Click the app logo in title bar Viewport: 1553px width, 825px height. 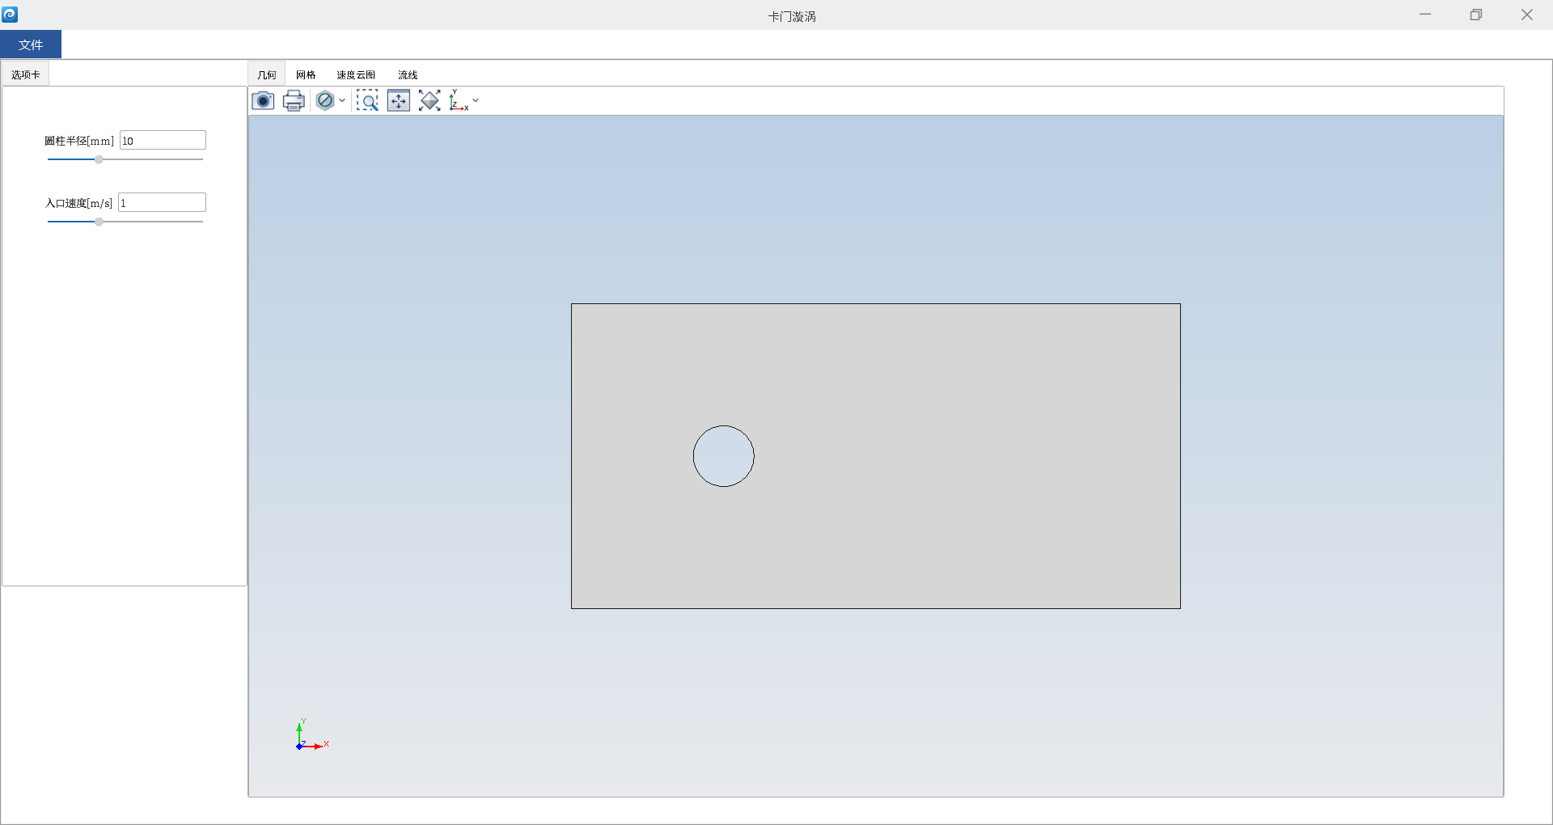[x=10, y=15]
